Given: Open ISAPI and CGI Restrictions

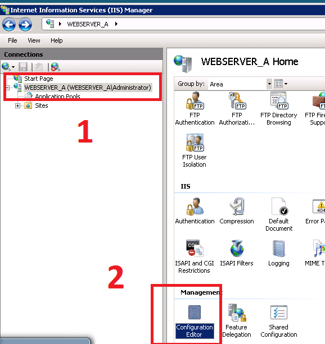Looking at the screenshot, I should tap(195, 256).
